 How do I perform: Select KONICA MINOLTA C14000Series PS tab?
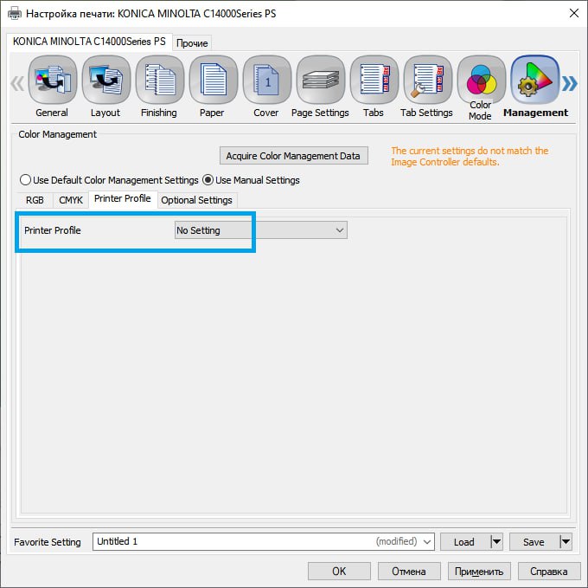click(x=89, y=42)
